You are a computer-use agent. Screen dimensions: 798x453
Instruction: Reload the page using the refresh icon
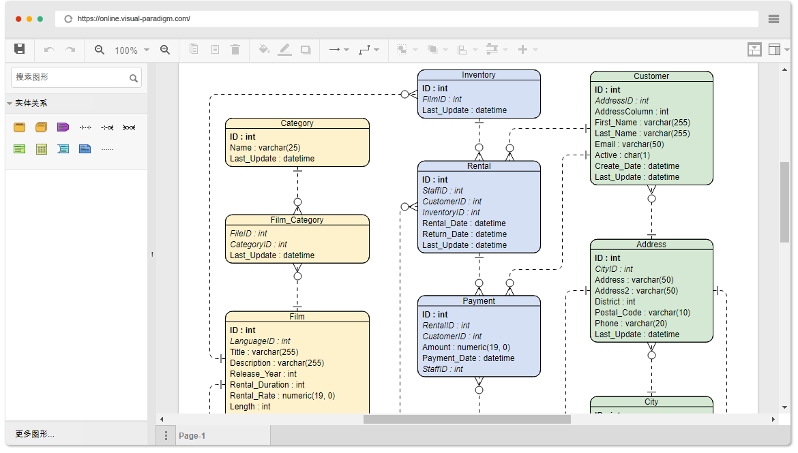(x=68, y=19)
